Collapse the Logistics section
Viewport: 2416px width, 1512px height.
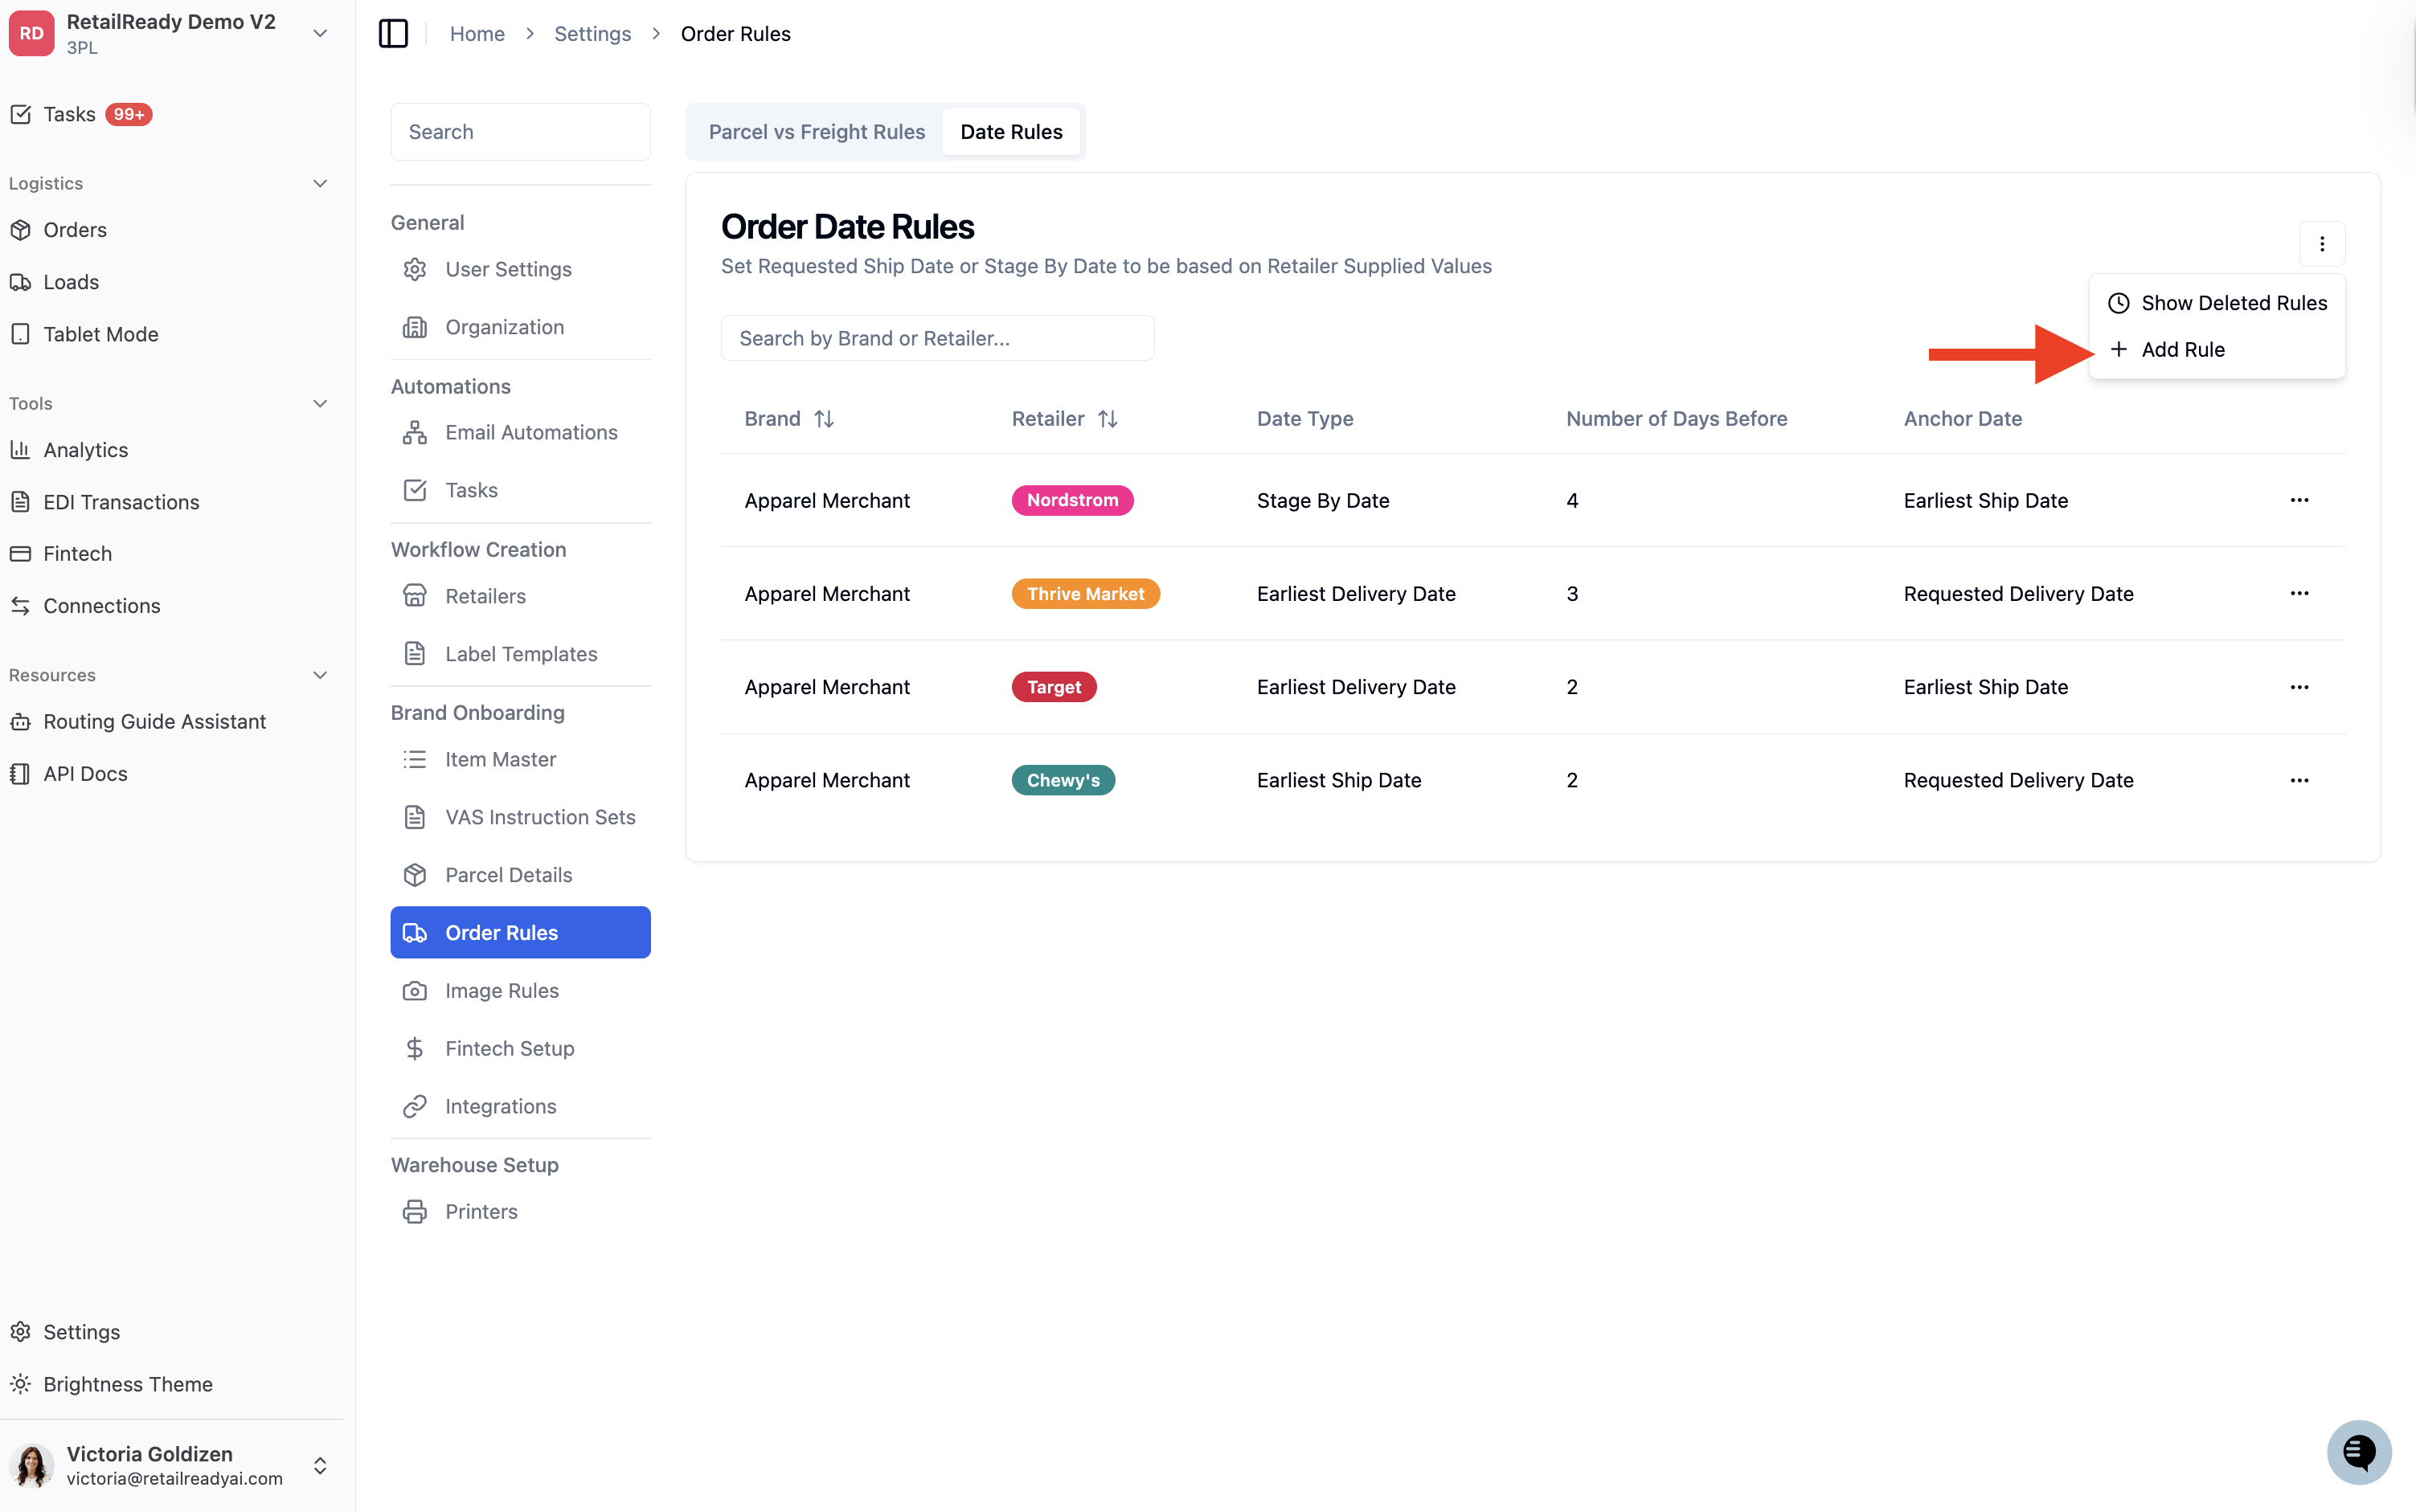click(x=320, y=183)
